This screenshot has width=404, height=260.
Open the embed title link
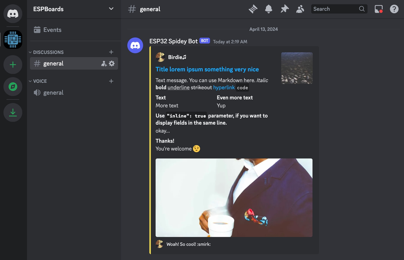207,69
